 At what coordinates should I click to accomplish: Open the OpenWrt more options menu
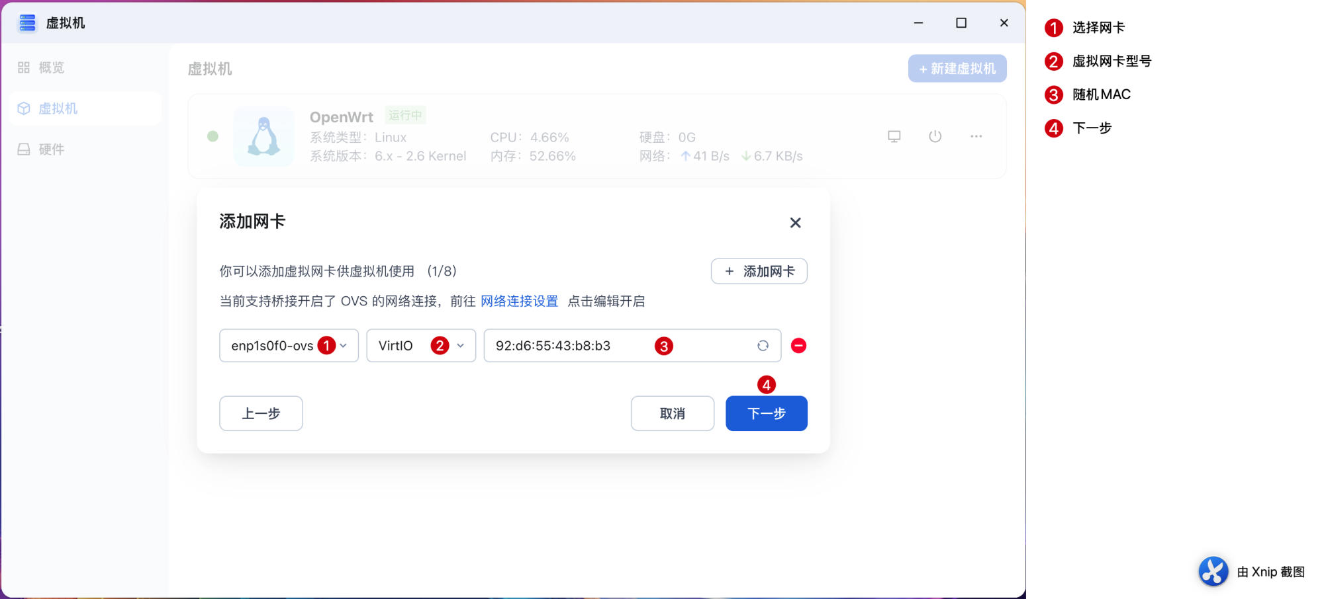(976, 136)
